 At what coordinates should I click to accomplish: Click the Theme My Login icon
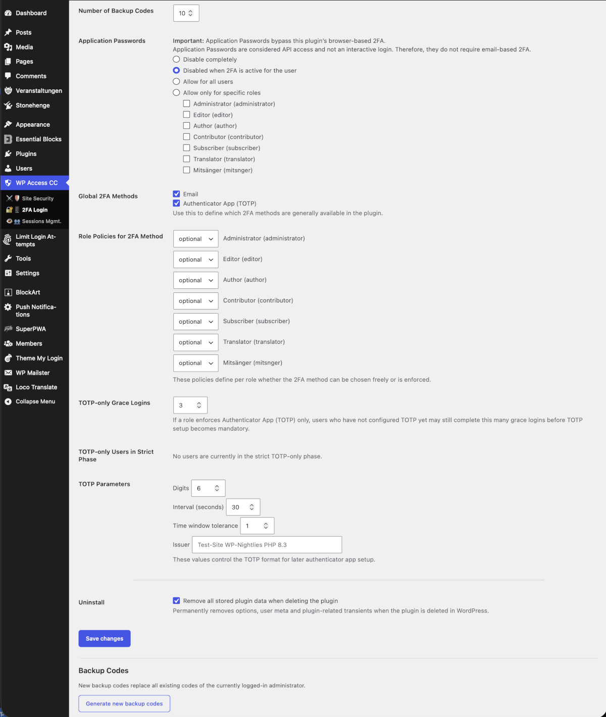coord(8,358)
